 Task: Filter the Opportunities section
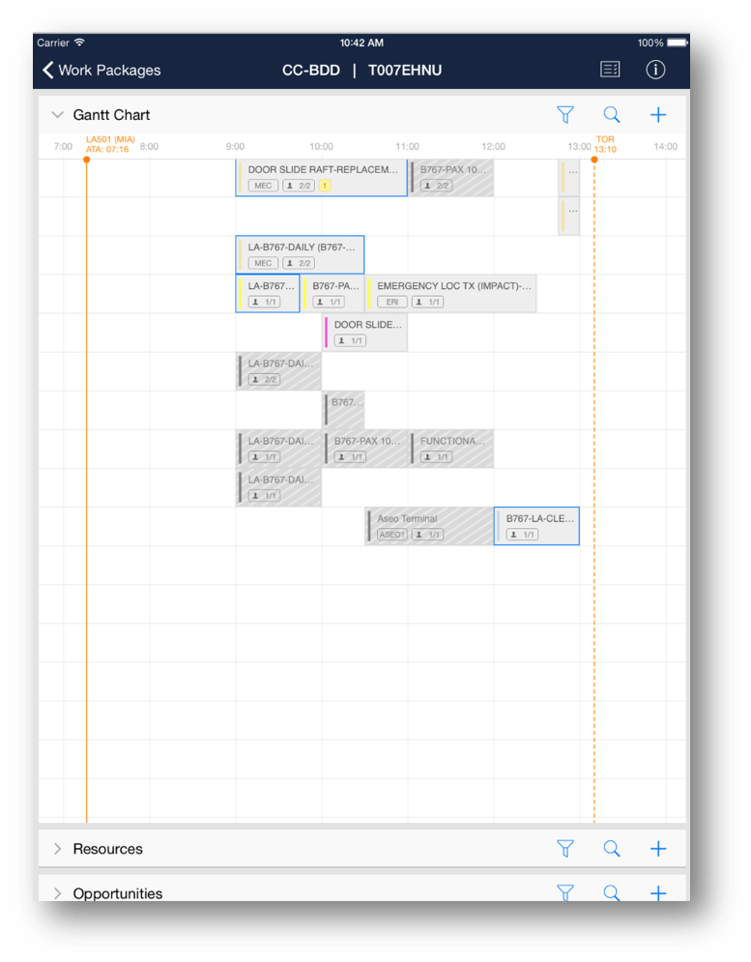(x=565, y=892)
